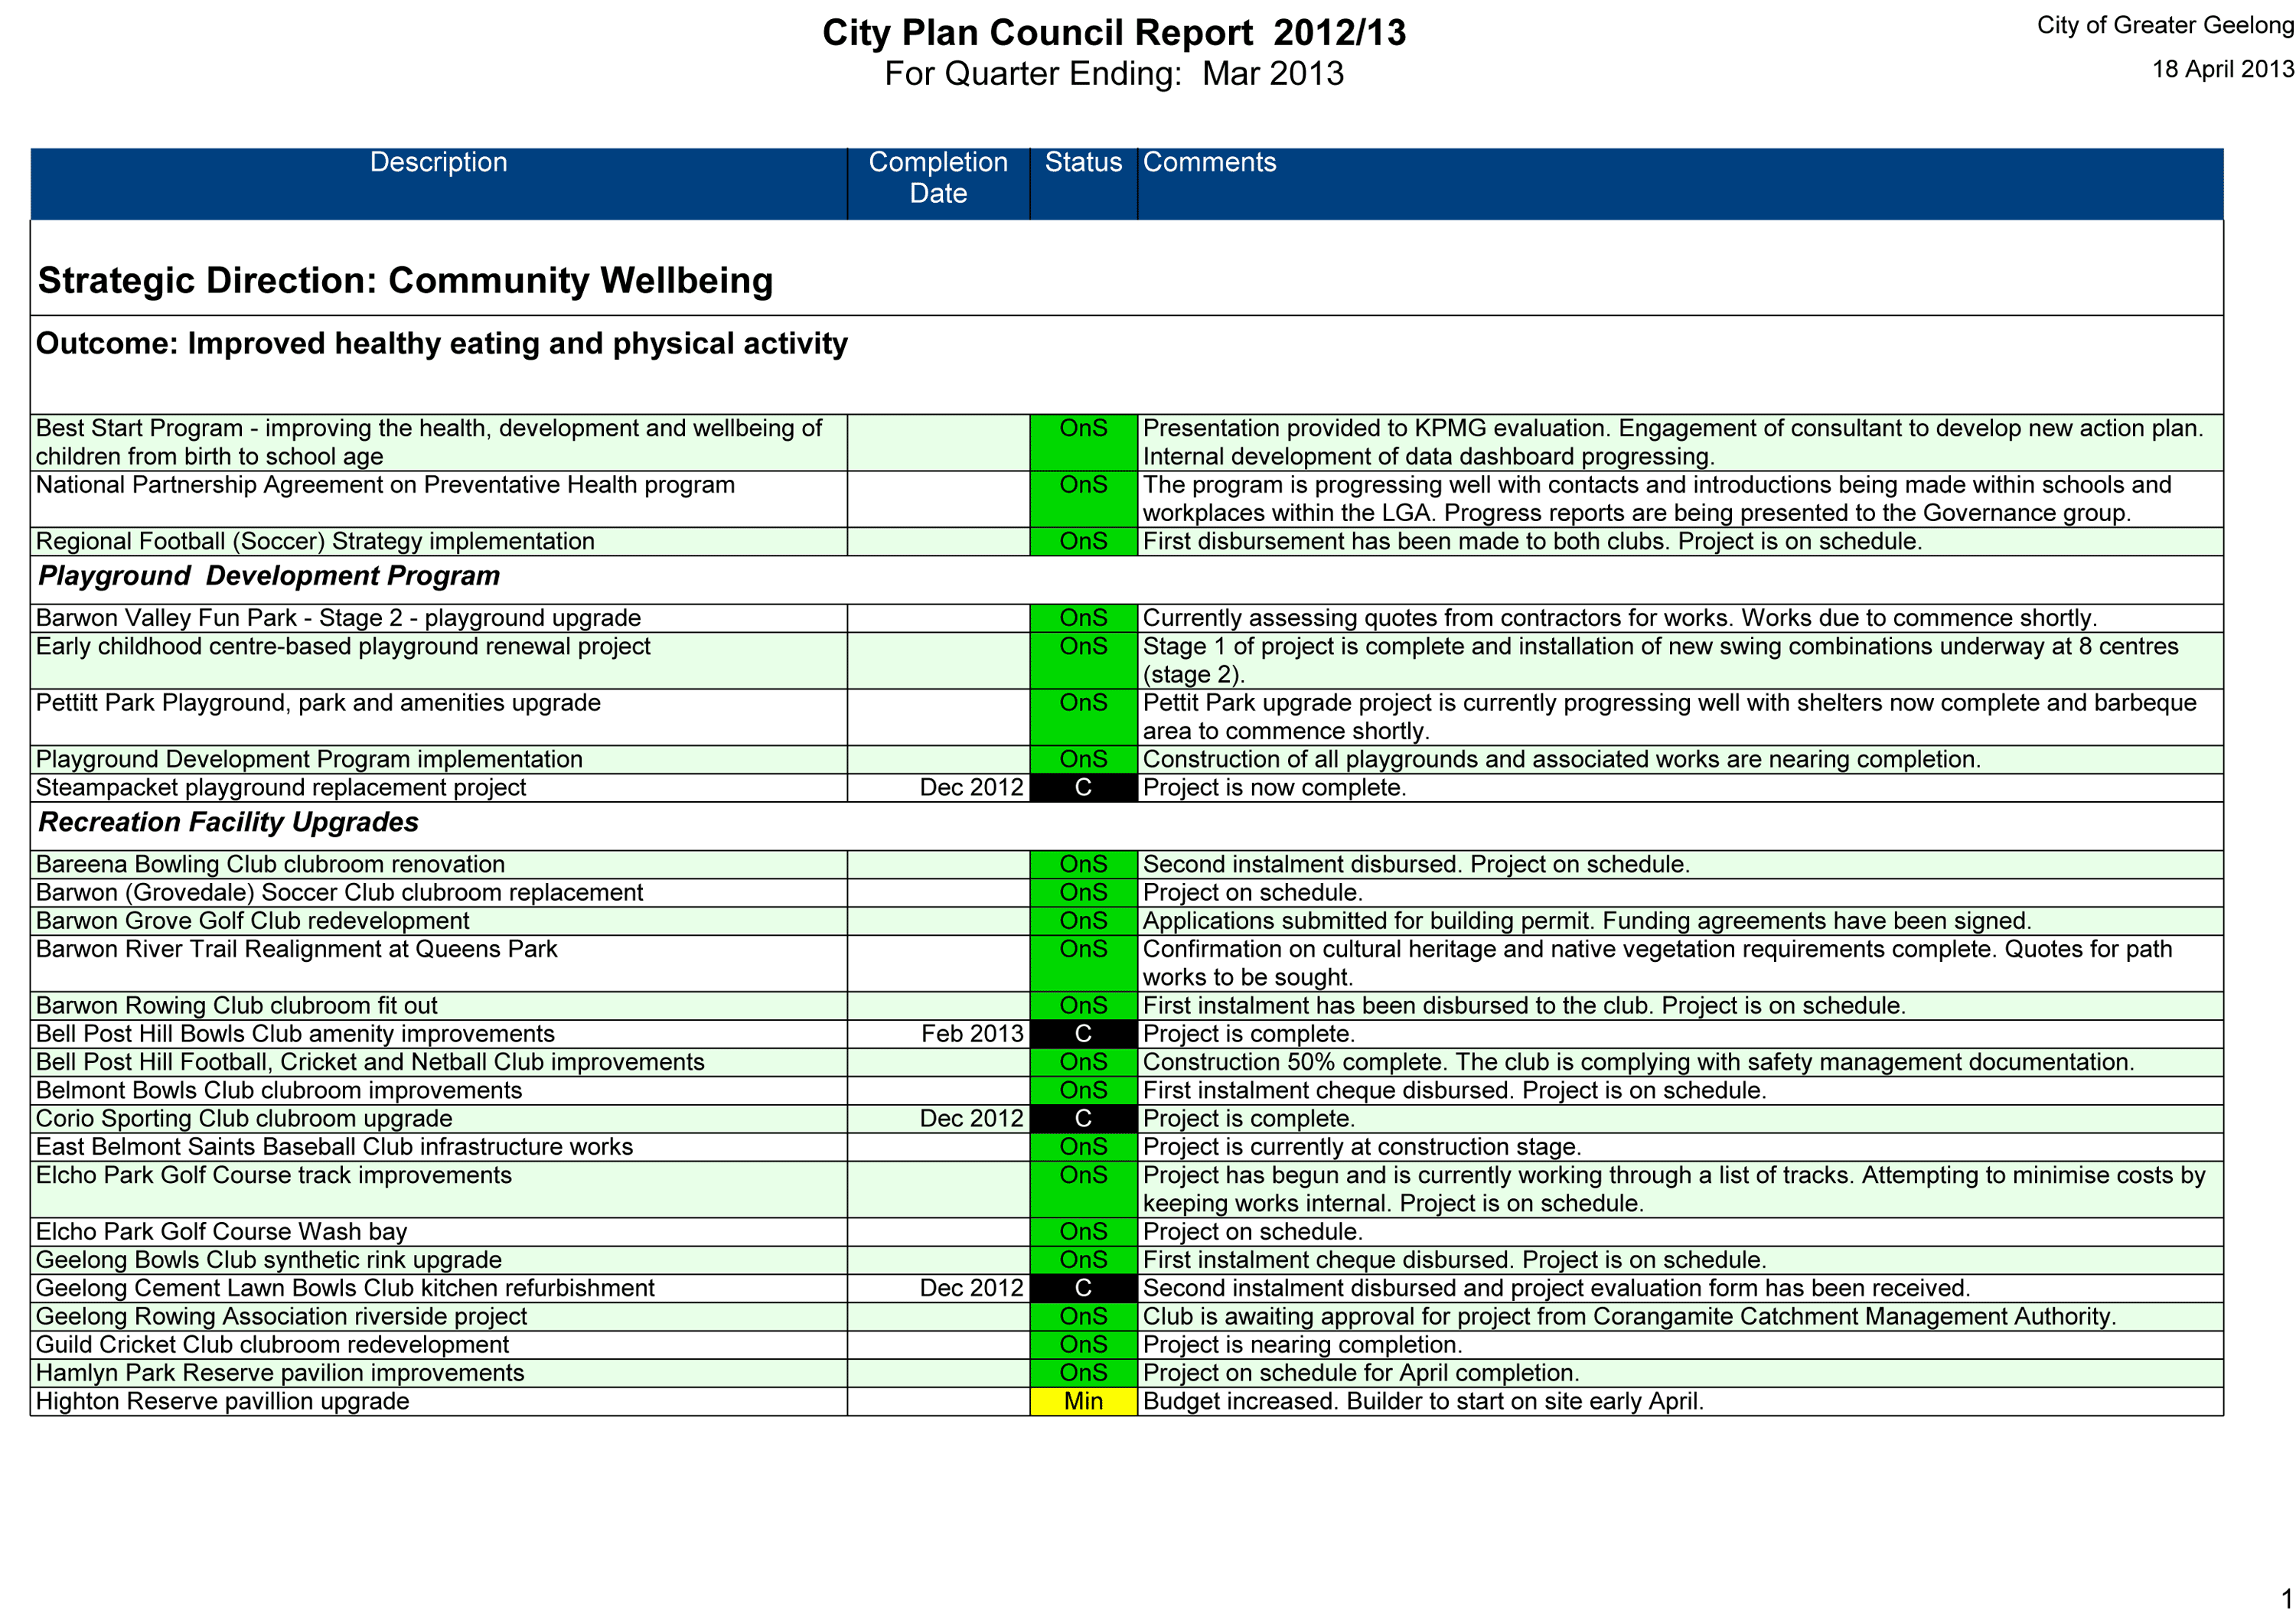Select the report title 'City Plan Council Report 2012/13'
The height and width of the screenshot is (1623, 2296).
pyautogui.click(x=1114, y=33)
